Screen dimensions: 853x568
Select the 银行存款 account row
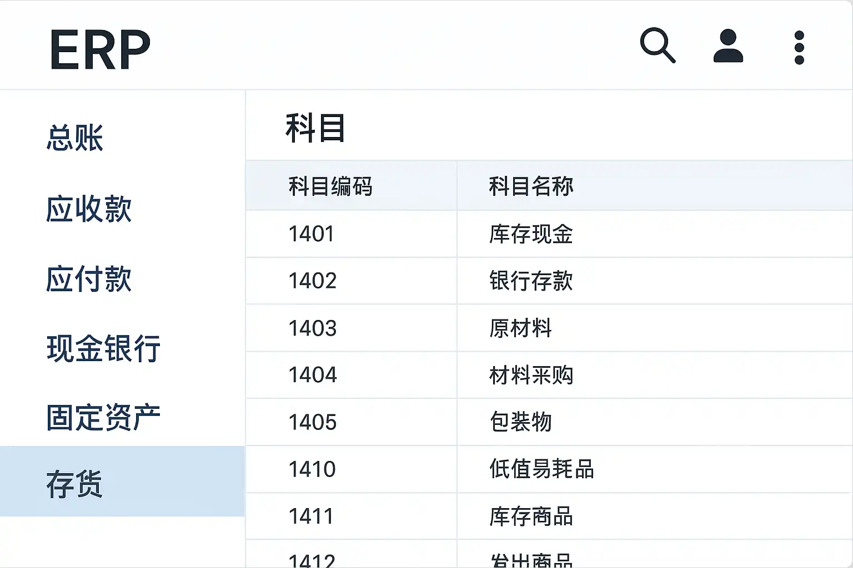(530, 281)
